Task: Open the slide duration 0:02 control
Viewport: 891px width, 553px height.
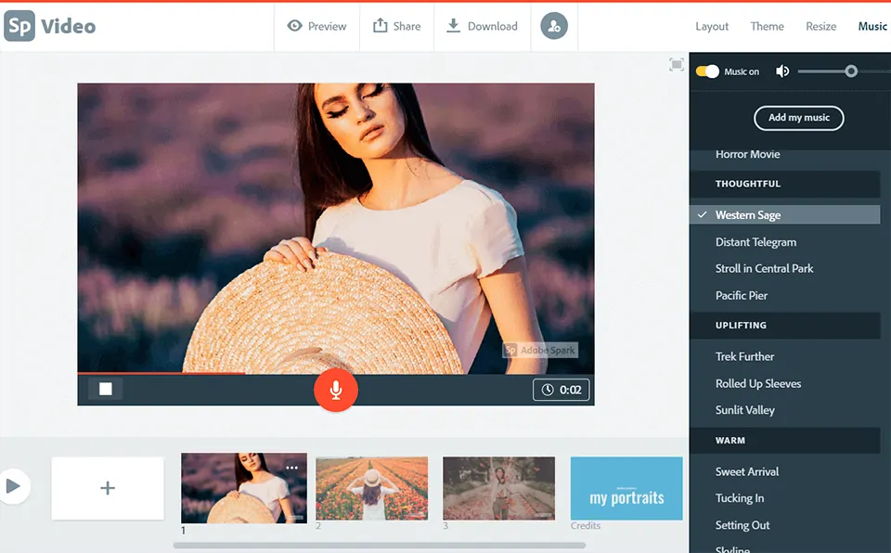Action: click(562, 390)
